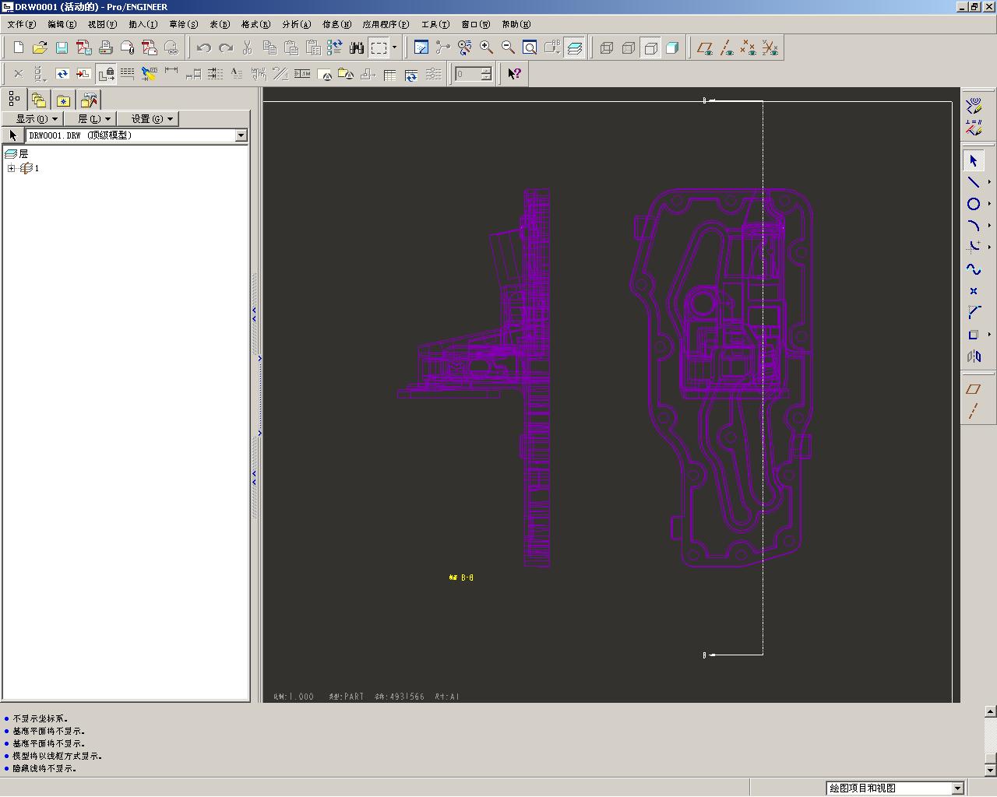Image resolution: width=997 pixels, height=797 pixels.
Task: Select the line sketch tool
Action: 973,182
